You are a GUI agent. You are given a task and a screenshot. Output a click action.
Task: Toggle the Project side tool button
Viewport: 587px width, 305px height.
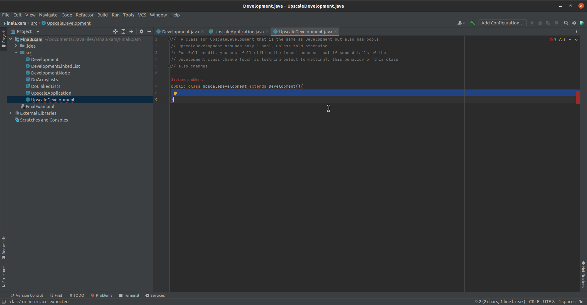point(4,39)
